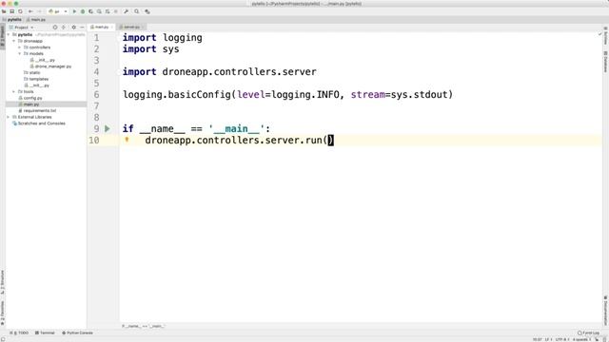Click the Stop toolbar icon
Viewport: 609px width, 342px height.
click(x=116, y=11)
